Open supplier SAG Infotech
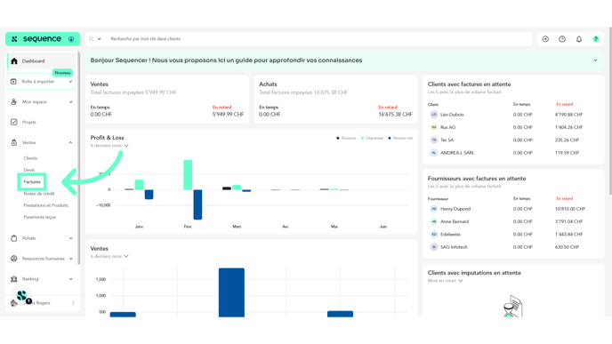The height and width of the screenshot is (344, 612). point(454,247)
